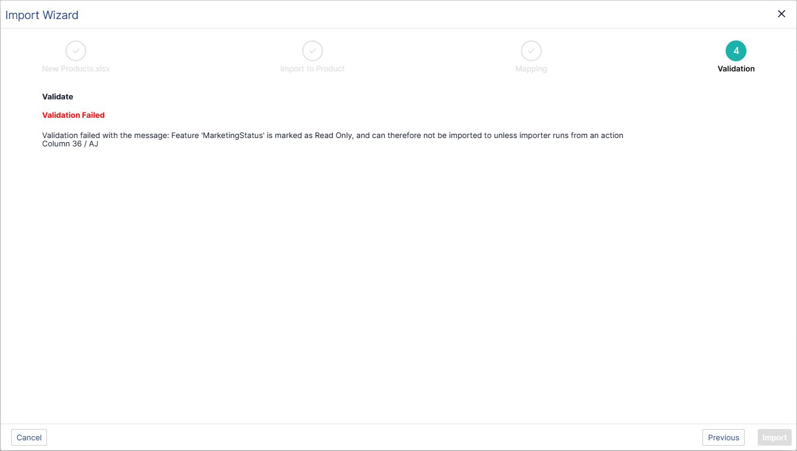Click the checkmark step icon for New Products.xlsx
This screenshot has height=451, width=797.
click(x=76, y=51)
